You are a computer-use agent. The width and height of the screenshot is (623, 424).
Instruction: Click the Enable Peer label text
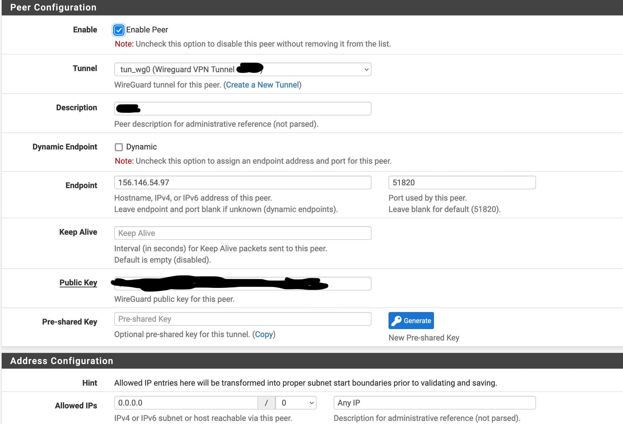tap(147, 30)
